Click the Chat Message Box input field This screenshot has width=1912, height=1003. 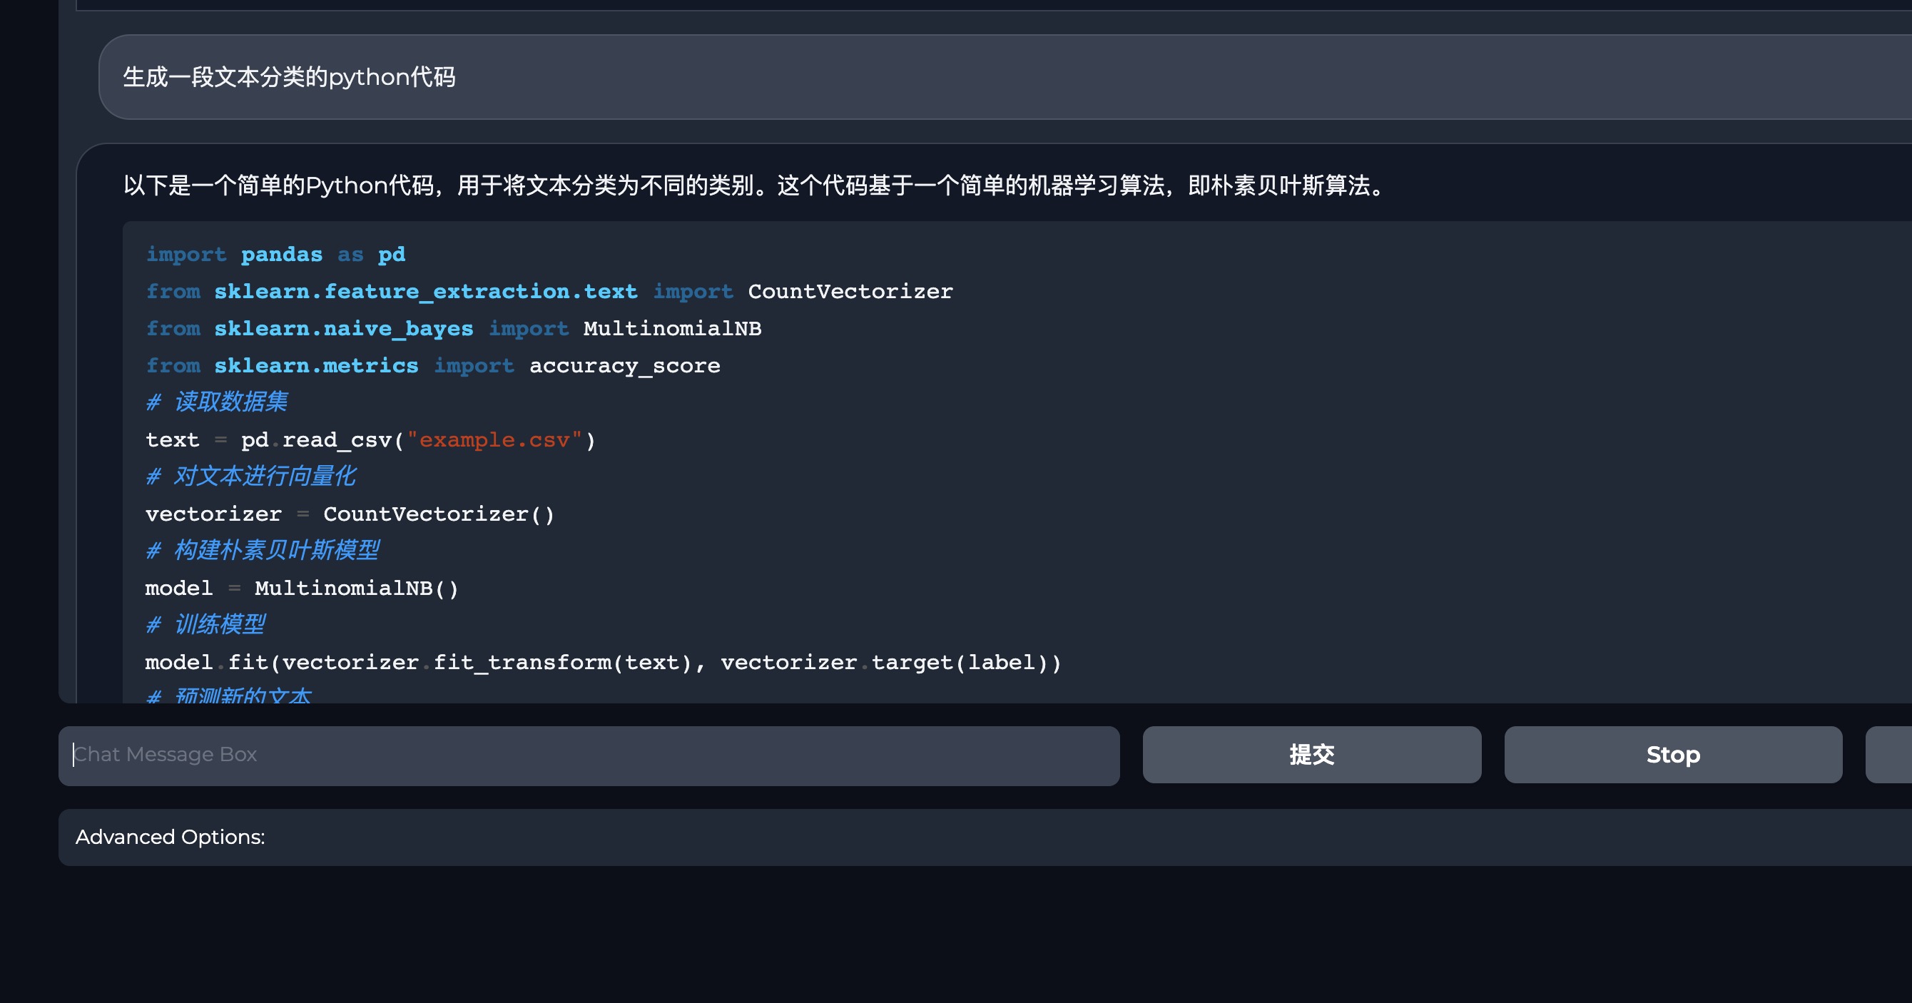pyautogui.click(x=589, y=755)
